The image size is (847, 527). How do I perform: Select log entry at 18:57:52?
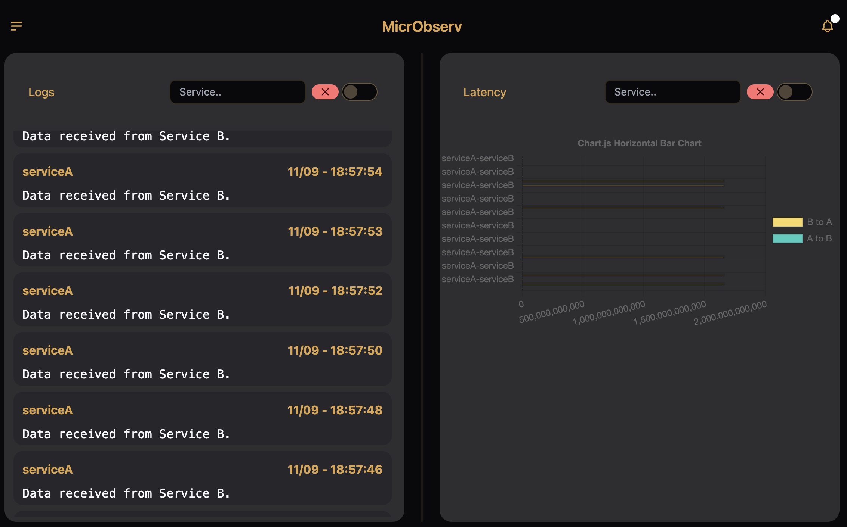pos(202,299)
